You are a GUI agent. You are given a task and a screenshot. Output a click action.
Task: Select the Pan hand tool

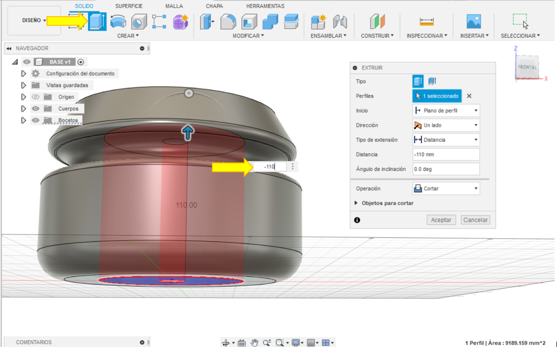pos(254,343)
